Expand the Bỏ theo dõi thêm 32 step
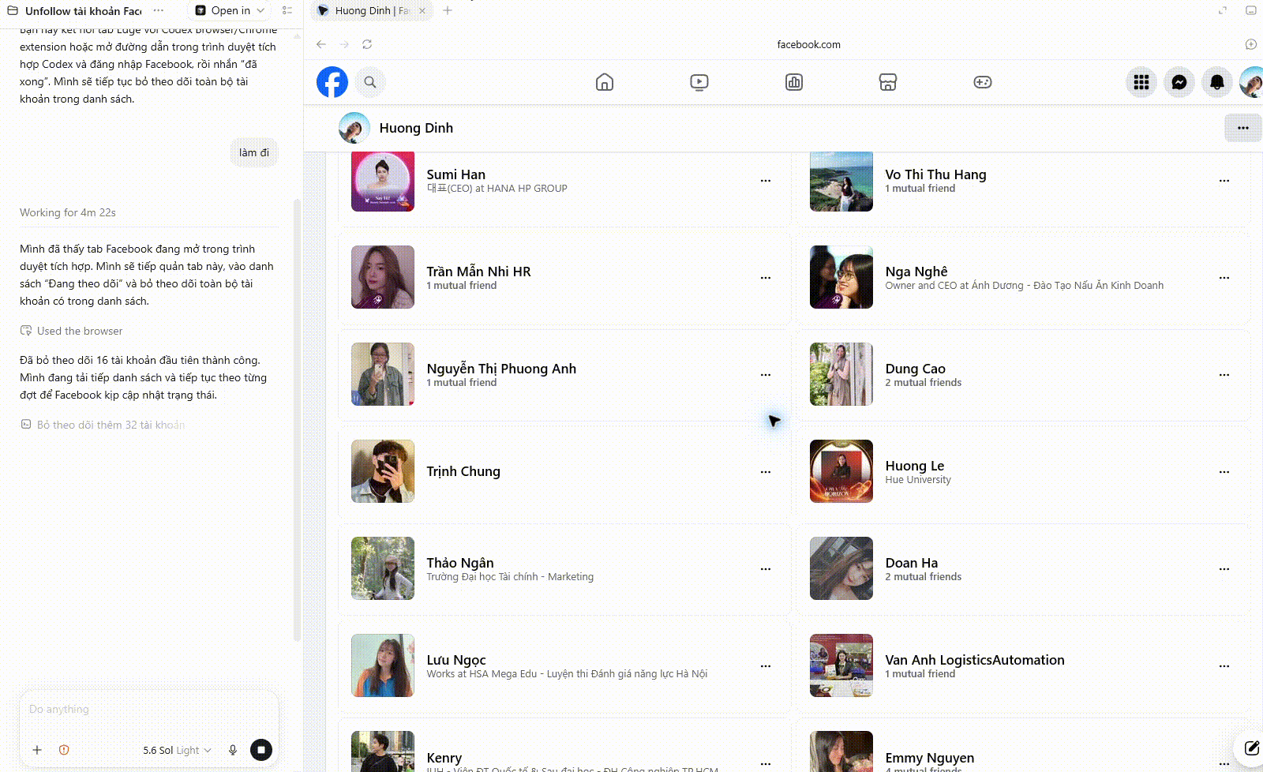Screen dimensions: 1263x772 coord(103,425)
